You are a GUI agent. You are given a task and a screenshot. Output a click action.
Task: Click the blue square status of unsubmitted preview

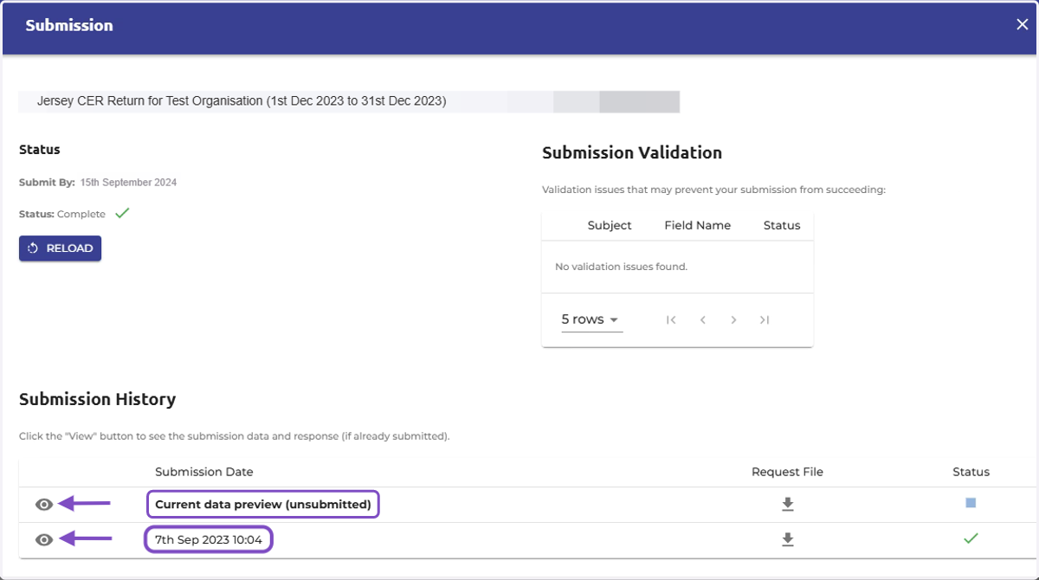971,503
